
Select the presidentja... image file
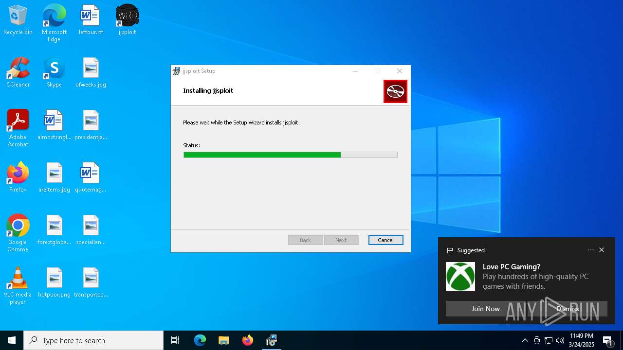click(91, 125)
